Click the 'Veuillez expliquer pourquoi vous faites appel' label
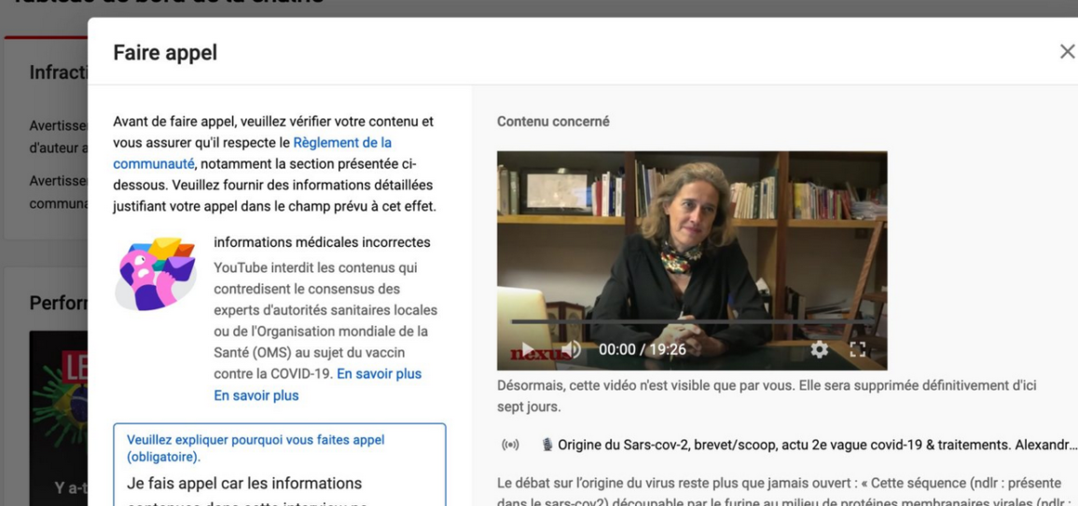Screen dimensions: 1078x506 tap(256, 447)
